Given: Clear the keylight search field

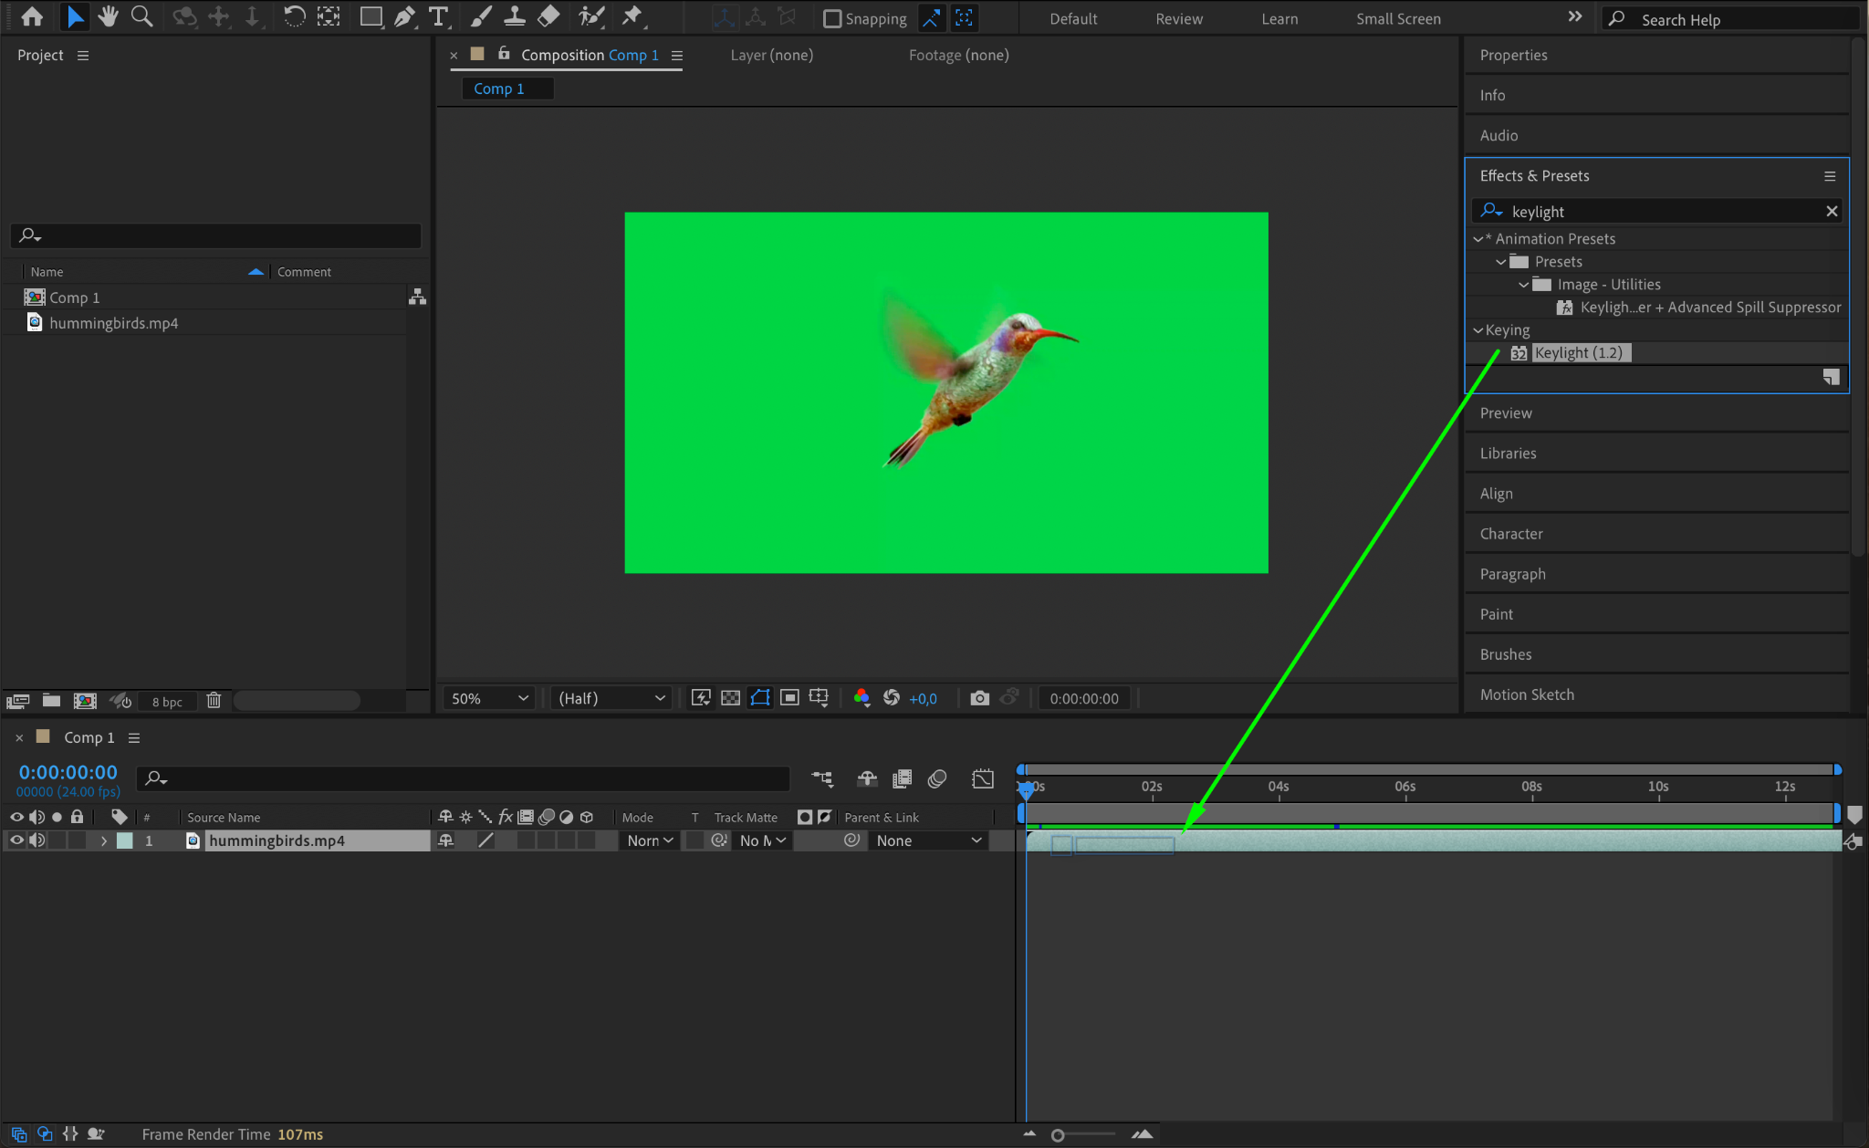Looking at the screenshot, I should (x=1831, y=212).
